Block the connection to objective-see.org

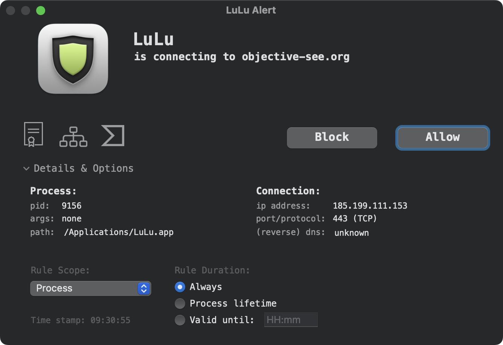click(x=332, y=137)
